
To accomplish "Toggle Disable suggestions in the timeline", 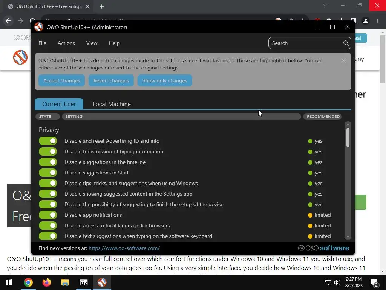I will click(48, 162).
